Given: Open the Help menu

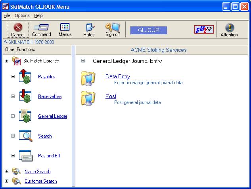Looking at the screenshot, I should (x=38, y=15).
